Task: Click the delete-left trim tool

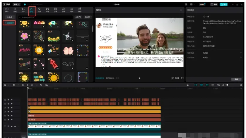Action: tap(28, 85)
